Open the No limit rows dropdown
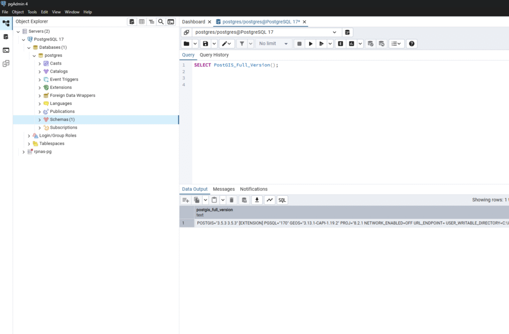 tap(273, 44)
